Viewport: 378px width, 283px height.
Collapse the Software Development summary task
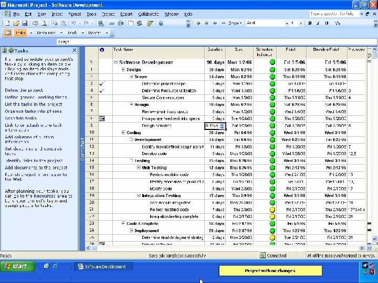[x=115, y=62]
